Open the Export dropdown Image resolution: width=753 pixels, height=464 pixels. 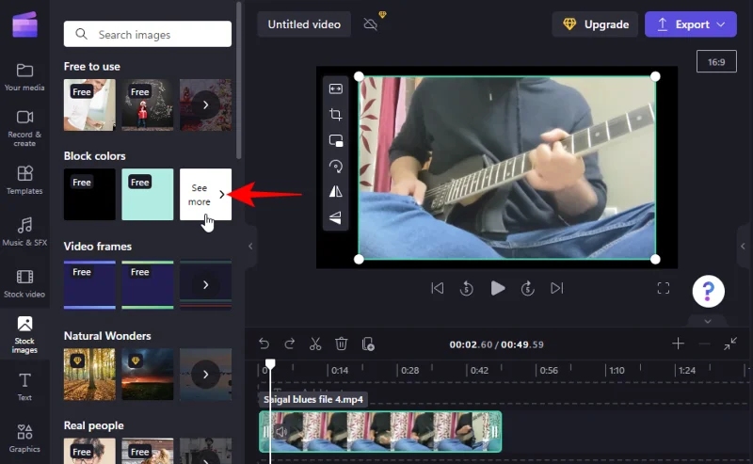coord(691,24)
